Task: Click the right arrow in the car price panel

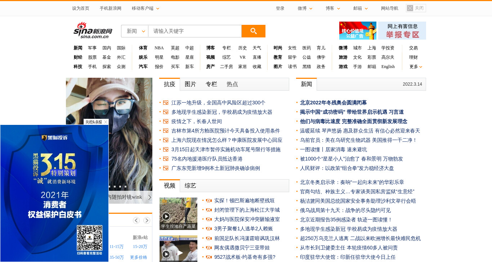Action: pyautogui.click(x=147, y=220)
